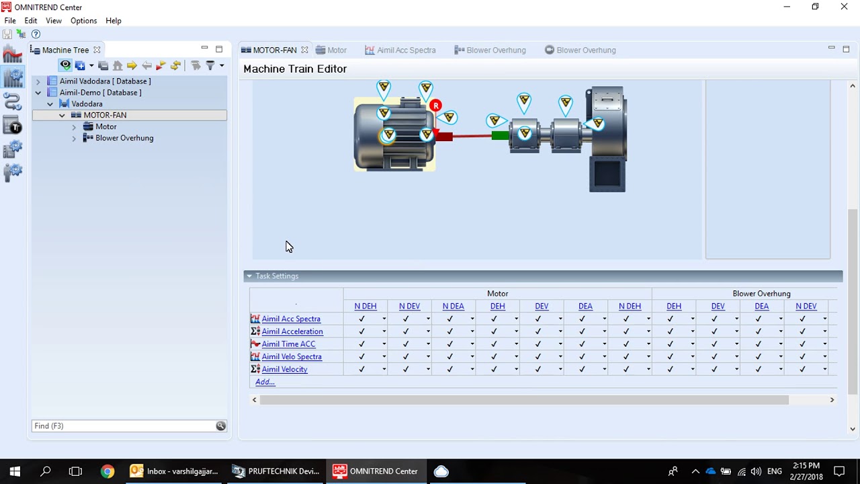Open the File menu
The width and height of the screenshot is (860, 484).
coord(10,21)
